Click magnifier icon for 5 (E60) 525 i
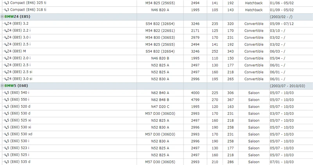Image resolution: width=313 pixels, height=165 pixels. point(5,155)
